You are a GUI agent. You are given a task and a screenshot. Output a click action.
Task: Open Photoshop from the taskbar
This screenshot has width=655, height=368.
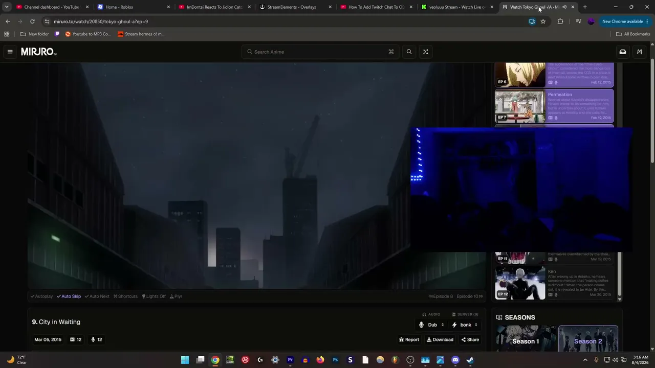pyautogui.click(x=335, y=360)
